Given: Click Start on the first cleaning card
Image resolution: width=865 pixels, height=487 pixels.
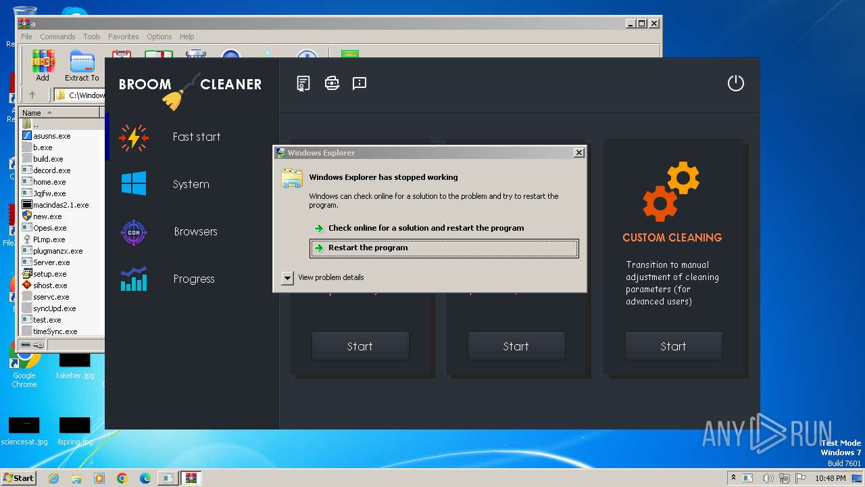Looking at the screenshot, I should [360, 346].
